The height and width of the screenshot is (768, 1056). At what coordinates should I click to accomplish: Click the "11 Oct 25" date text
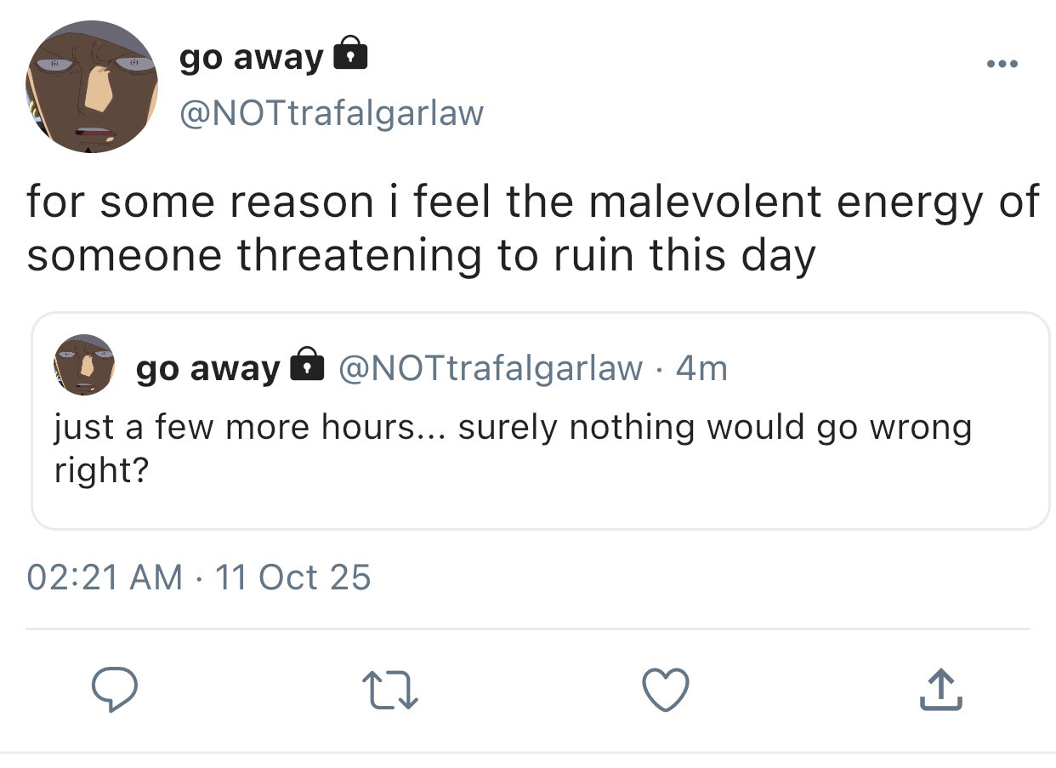click(293, 577)
